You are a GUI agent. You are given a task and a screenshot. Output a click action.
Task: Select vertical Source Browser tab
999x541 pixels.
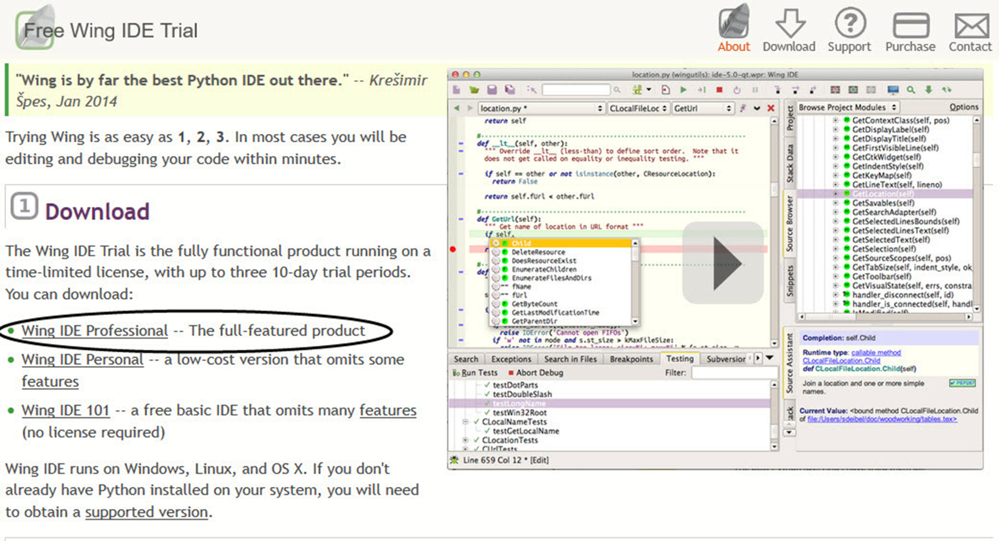[x=790, y=224]
